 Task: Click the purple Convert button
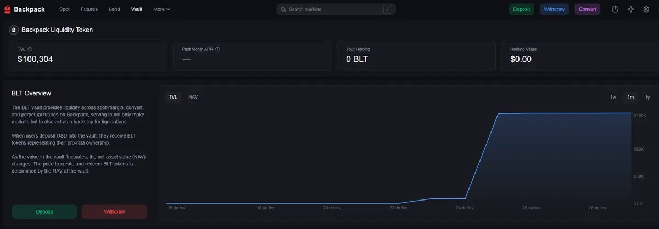(587, 9)
